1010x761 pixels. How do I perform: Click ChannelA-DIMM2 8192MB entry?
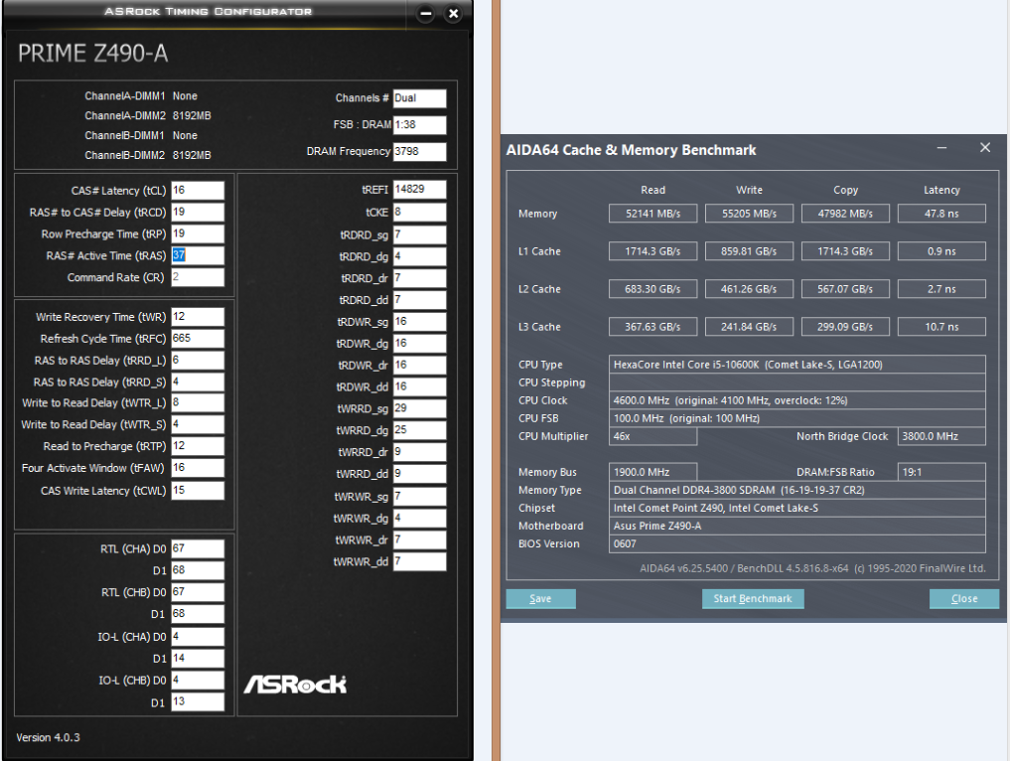(x=148, y=116)
